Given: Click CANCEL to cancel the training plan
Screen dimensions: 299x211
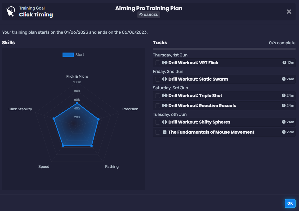Looking at the screenshot, I should tap(149, 15).
